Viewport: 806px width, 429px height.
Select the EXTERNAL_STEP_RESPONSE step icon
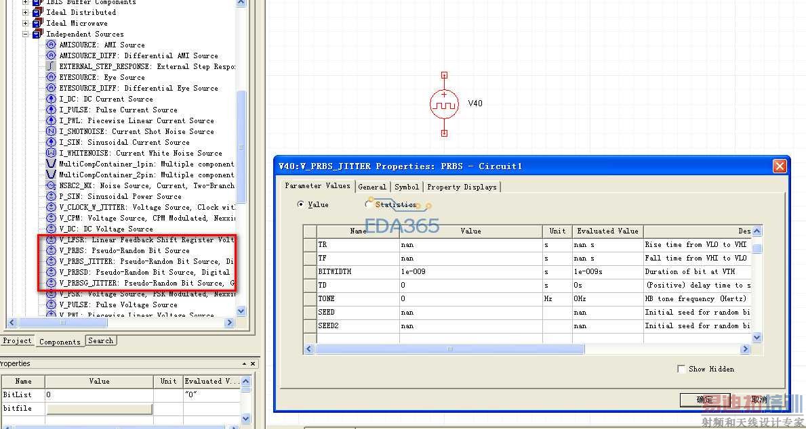[51, 66]
